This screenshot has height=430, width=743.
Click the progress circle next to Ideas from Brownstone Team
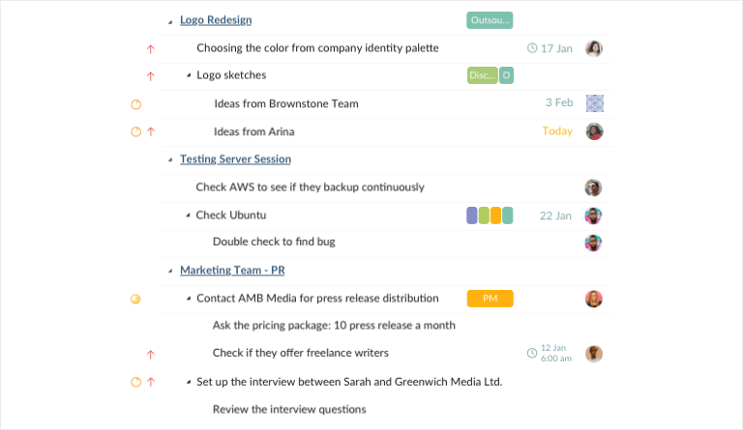click(x=136, y=104)
